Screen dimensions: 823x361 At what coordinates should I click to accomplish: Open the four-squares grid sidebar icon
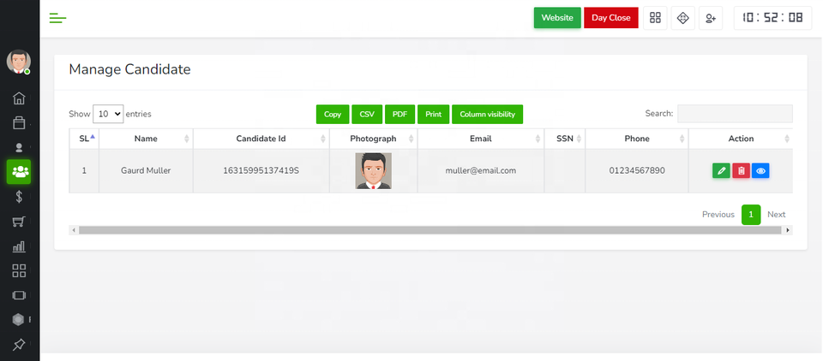[x=19, y=270]
